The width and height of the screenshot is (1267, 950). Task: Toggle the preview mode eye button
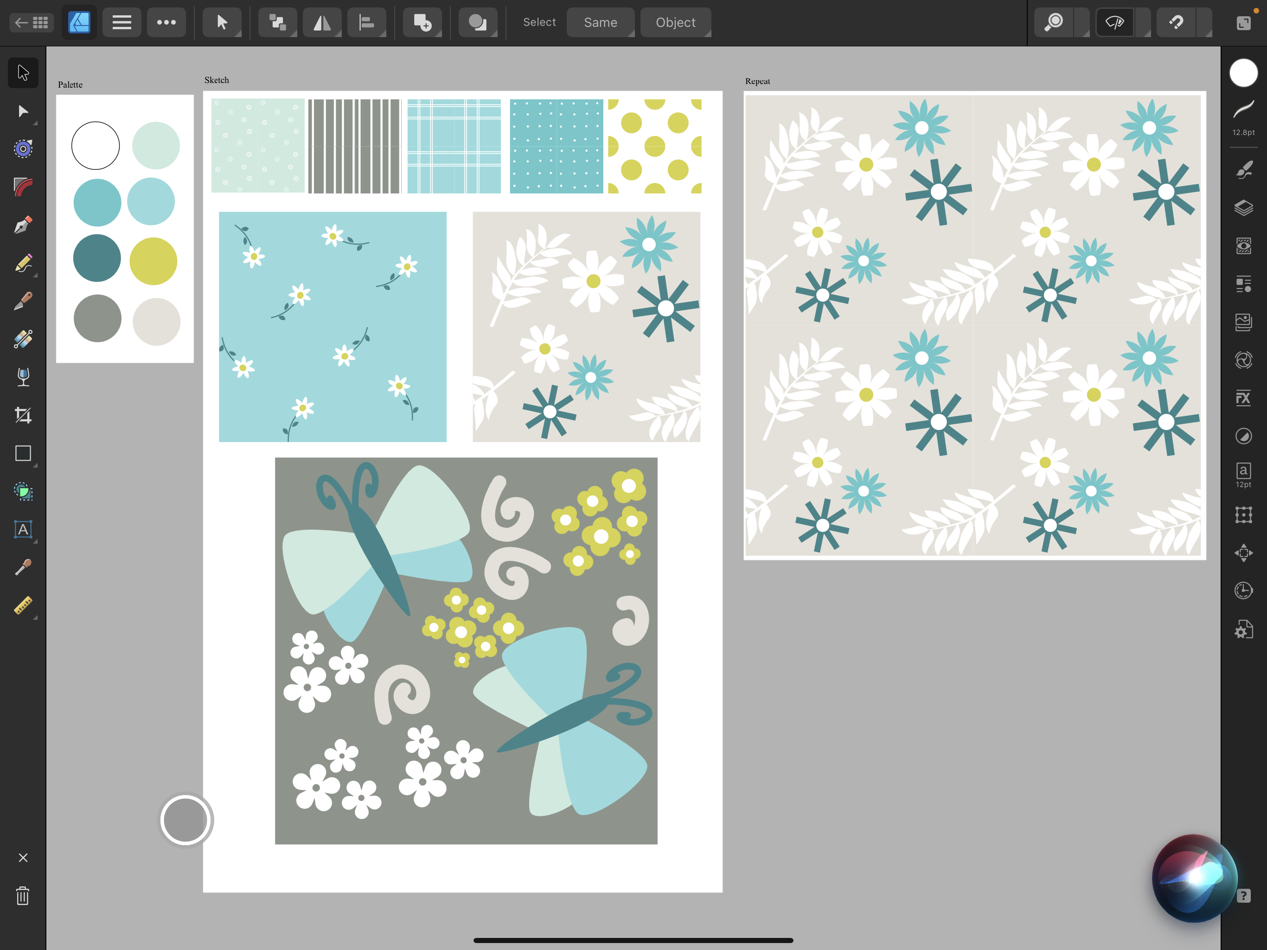1114,22
